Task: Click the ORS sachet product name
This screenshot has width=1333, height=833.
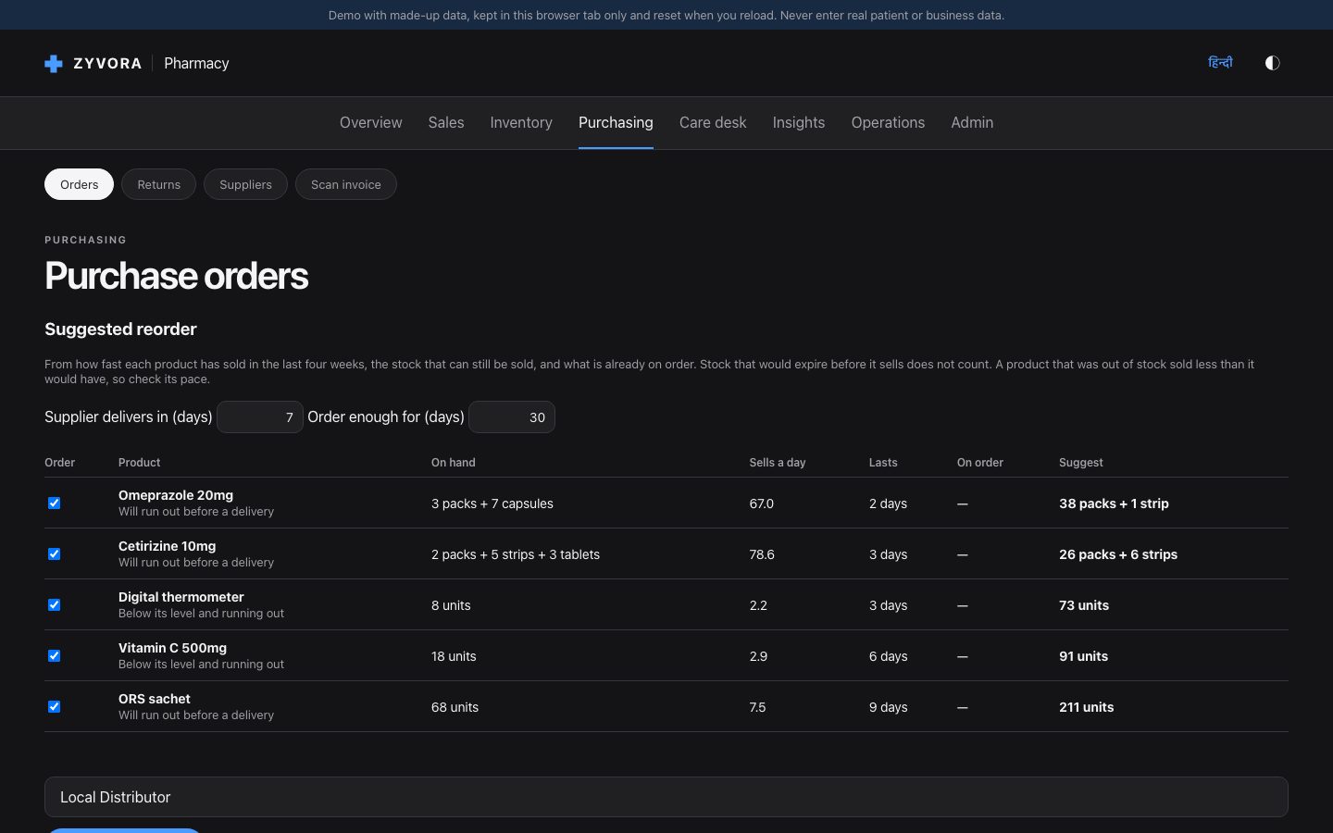Action: [155, 699]
